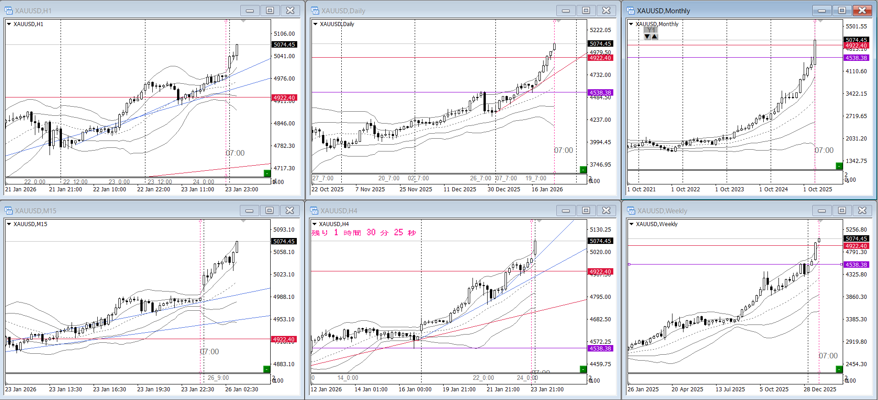The height and width of the screenshot is (400, 878).
Task: Open the XAUUSD,Weekly chart dropdown triangle
Action: [632, 224]
